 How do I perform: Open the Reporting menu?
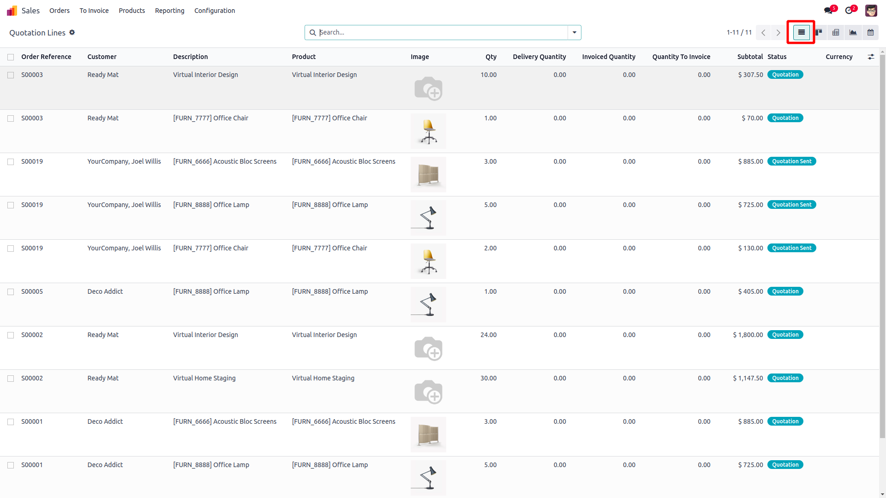[x=169, y=11]
